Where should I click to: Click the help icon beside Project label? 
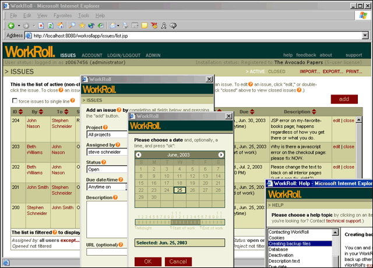point(105,127)
